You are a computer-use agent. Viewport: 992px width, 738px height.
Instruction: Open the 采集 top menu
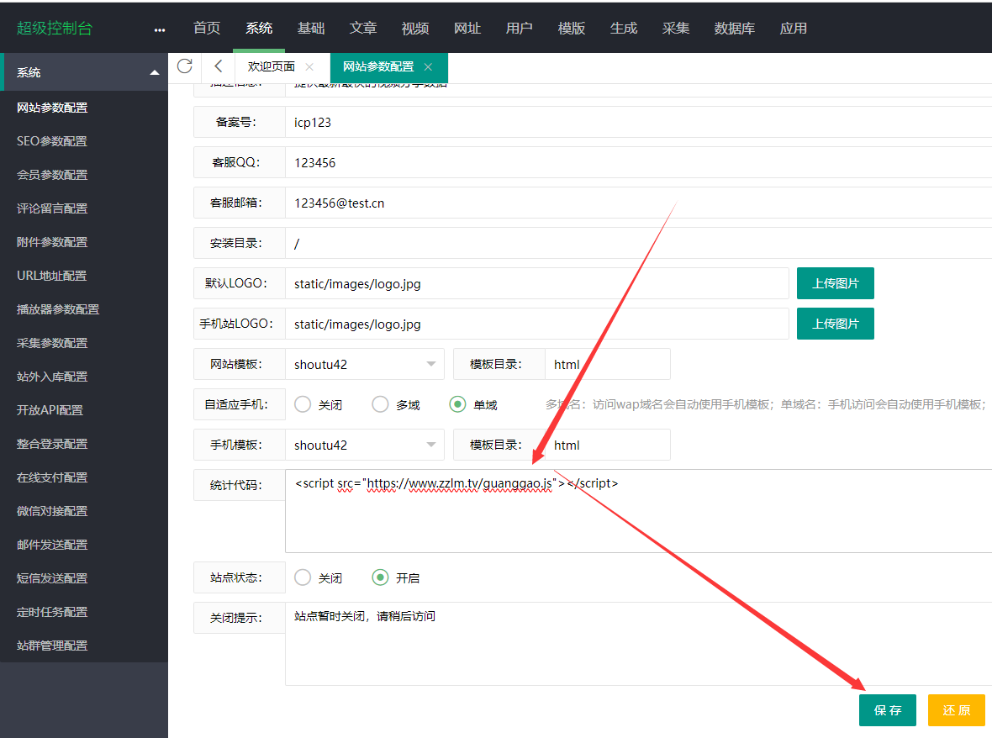click(676, 29)
